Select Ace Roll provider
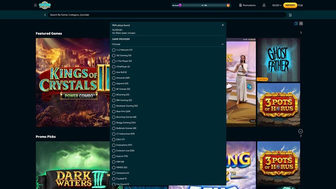Screen dimensions: 336x189 119,72
